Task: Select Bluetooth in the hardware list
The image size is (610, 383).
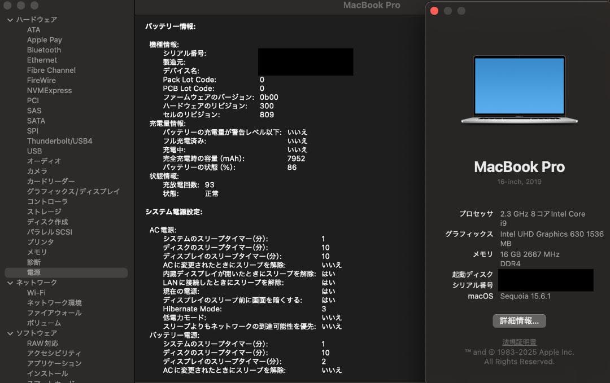Action: (43, 50)
